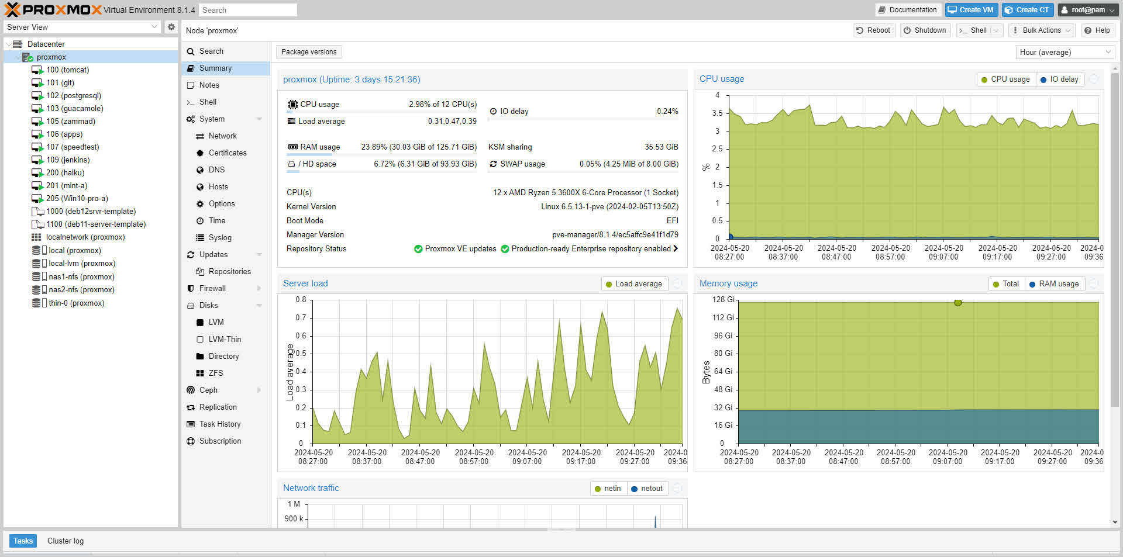Expand the Bulk Actions dropdown menu
Image resolution: width=1123 pixels, height=557 pixels.
click(x=1042, y=30)
